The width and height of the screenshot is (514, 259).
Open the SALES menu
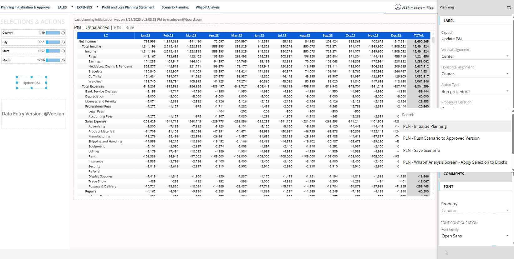tap(62, 7)
